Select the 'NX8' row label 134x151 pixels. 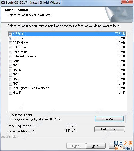pos(16,65)
